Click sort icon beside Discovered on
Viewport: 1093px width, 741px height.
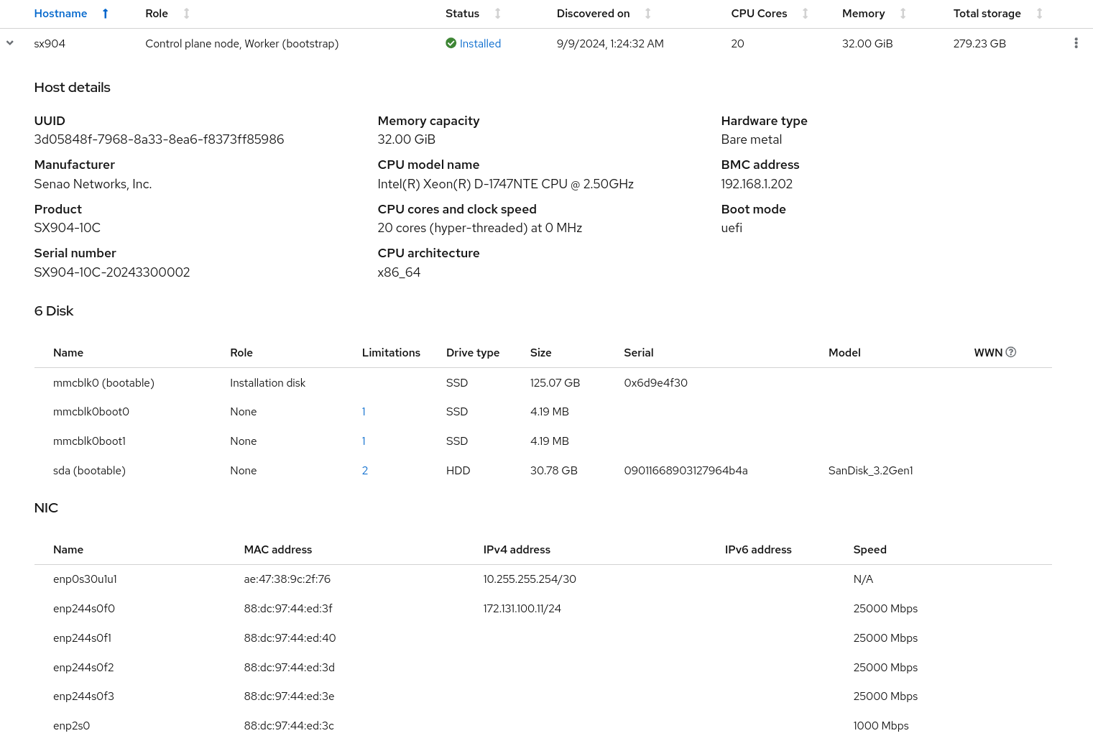(647, 14)
